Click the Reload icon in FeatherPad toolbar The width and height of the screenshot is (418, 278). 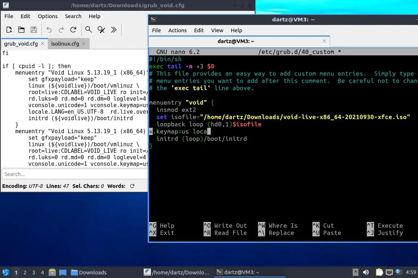[x=73, y=30]
